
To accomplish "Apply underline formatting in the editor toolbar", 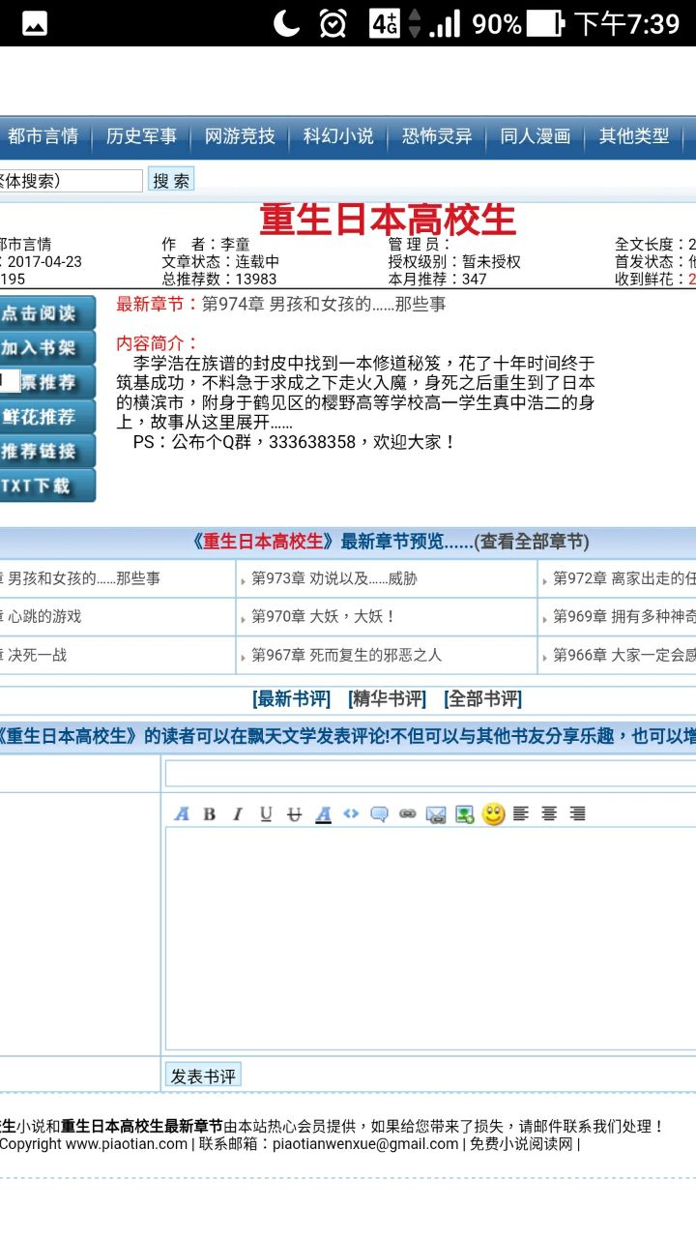I will [266, 814].
